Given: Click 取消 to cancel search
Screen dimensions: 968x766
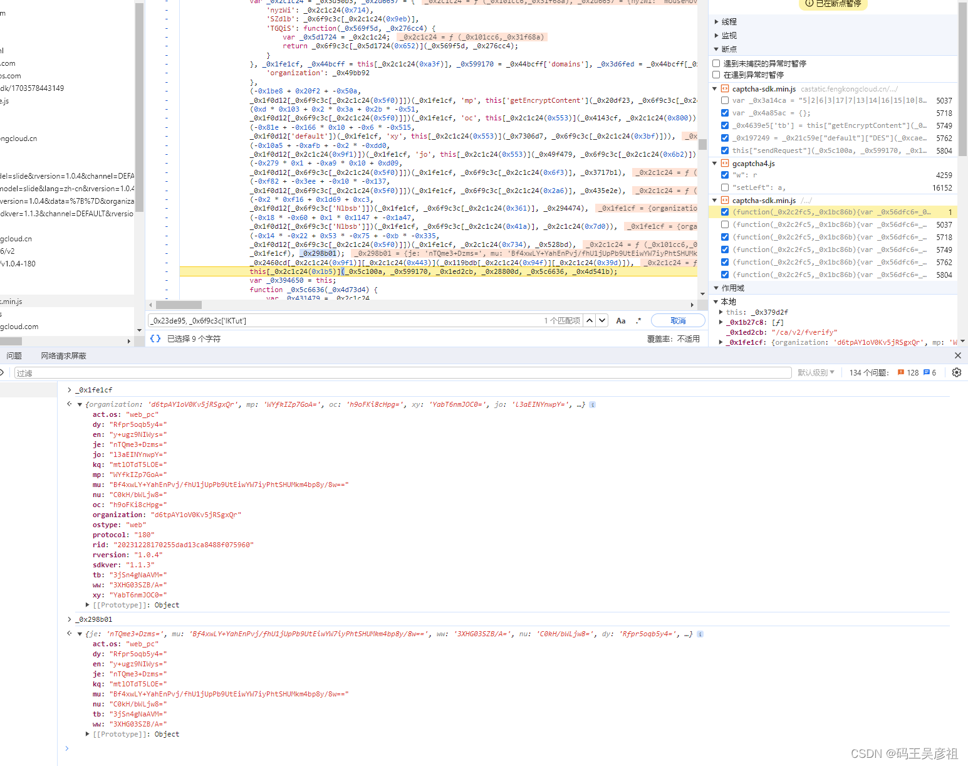Looking at the screenshot, I should [678, 321].
